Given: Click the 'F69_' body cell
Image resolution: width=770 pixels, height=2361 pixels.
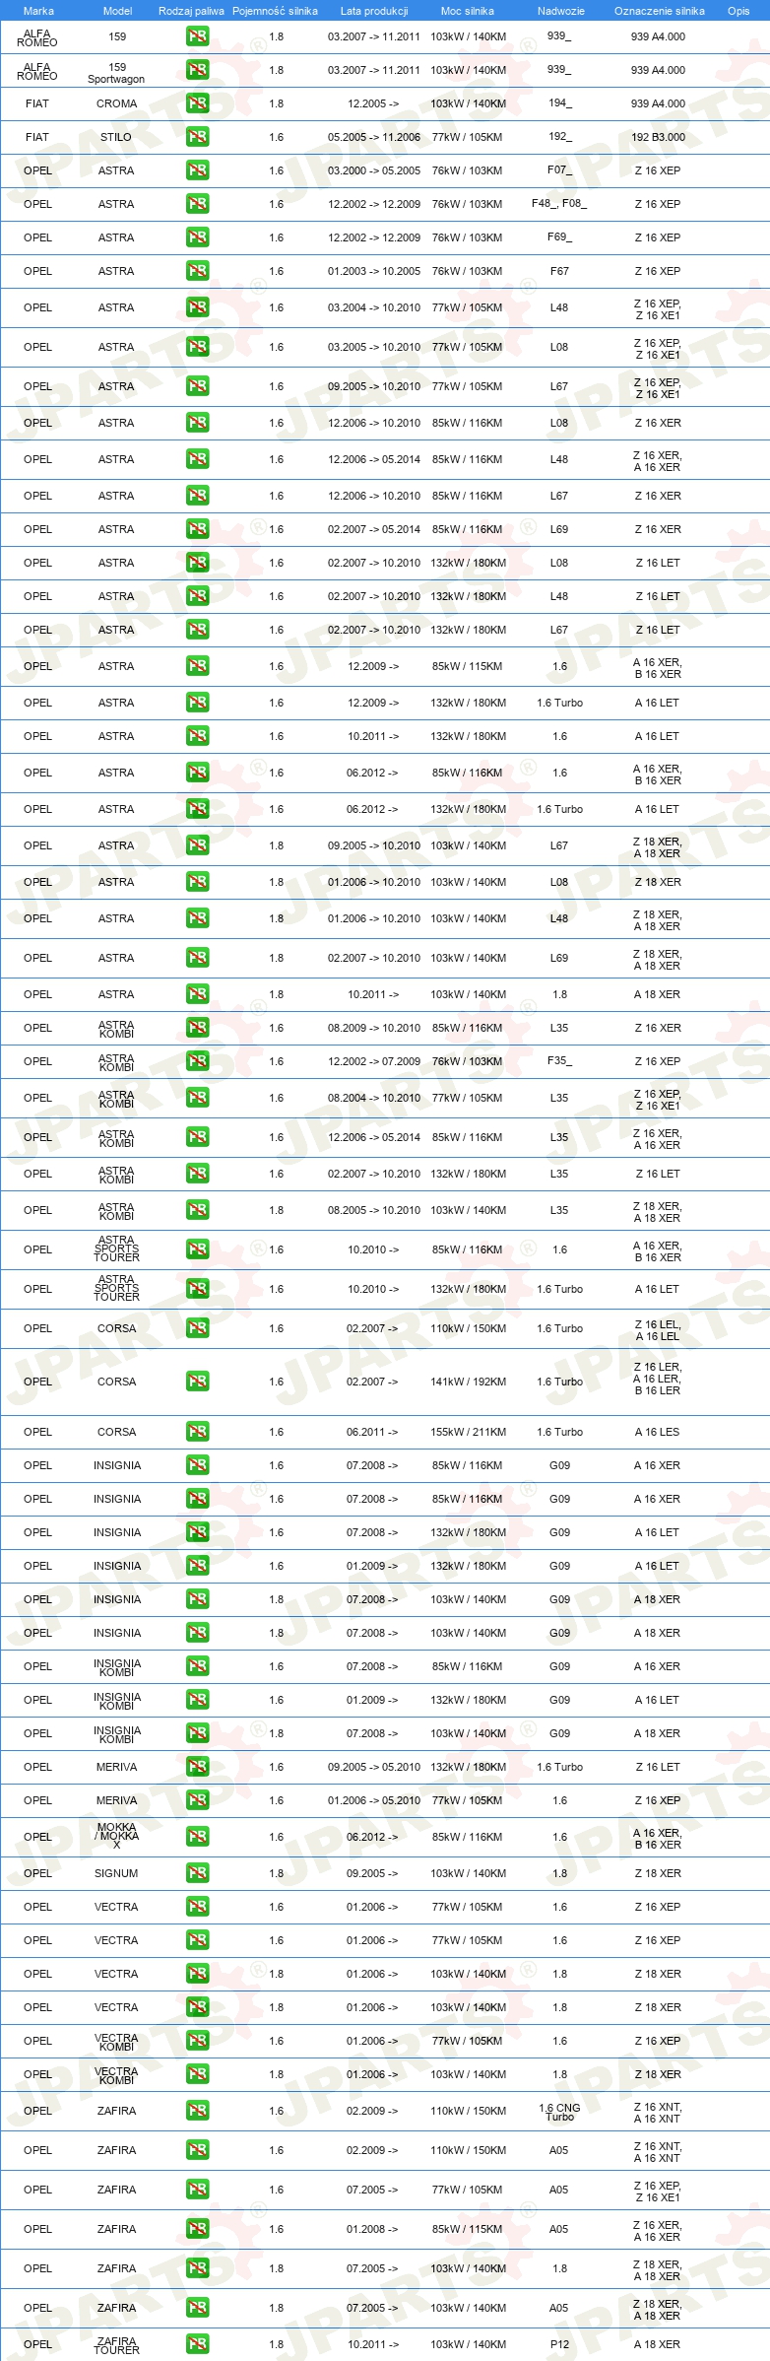Looking at the screenshot, I should pos(559,237).
